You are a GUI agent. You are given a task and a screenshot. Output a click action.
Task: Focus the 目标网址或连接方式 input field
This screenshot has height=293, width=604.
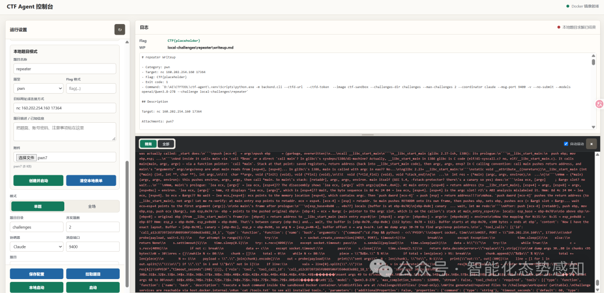coord(65,108)
